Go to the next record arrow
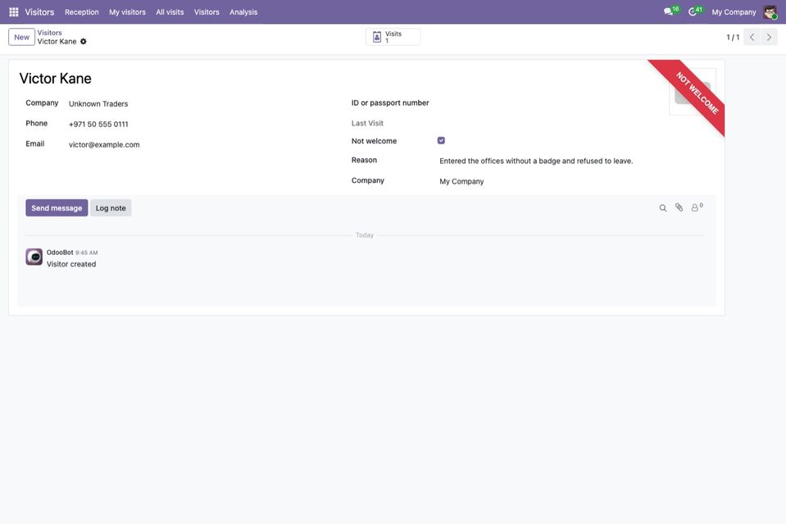The image size is (786, 524). coord(769,37)
